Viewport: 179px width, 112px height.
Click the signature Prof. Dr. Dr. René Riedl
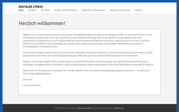[32, 85]
